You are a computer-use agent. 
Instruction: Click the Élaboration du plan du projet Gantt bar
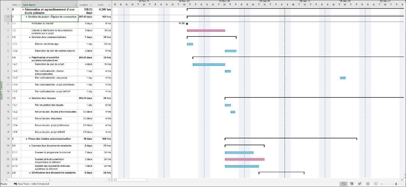[x=209, y=64]
